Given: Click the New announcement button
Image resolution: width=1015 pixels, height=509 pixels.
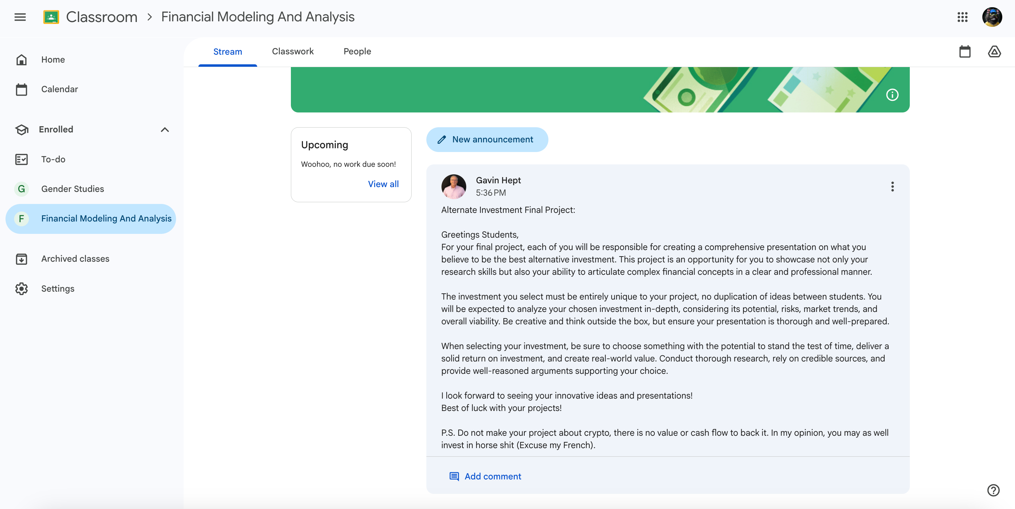Looking at the screenshot, I should (488, 139).
